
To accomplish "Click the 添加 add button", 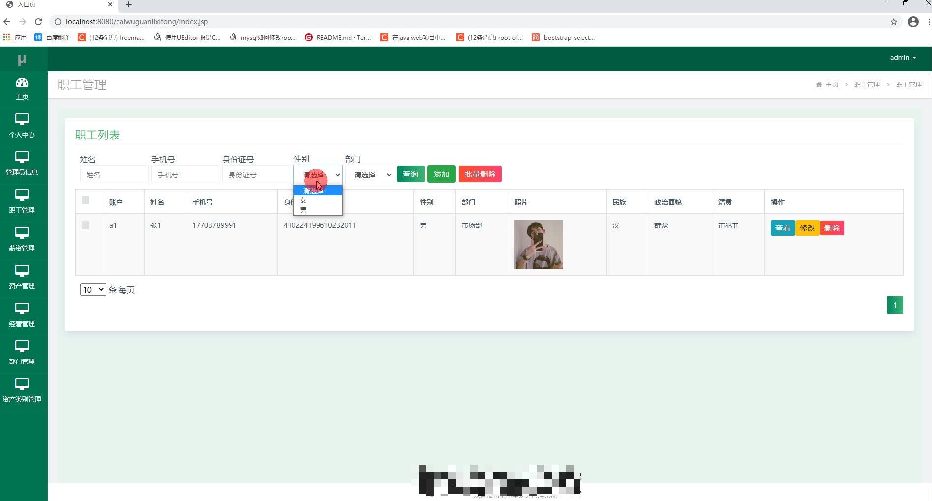I will pos(440,174).
